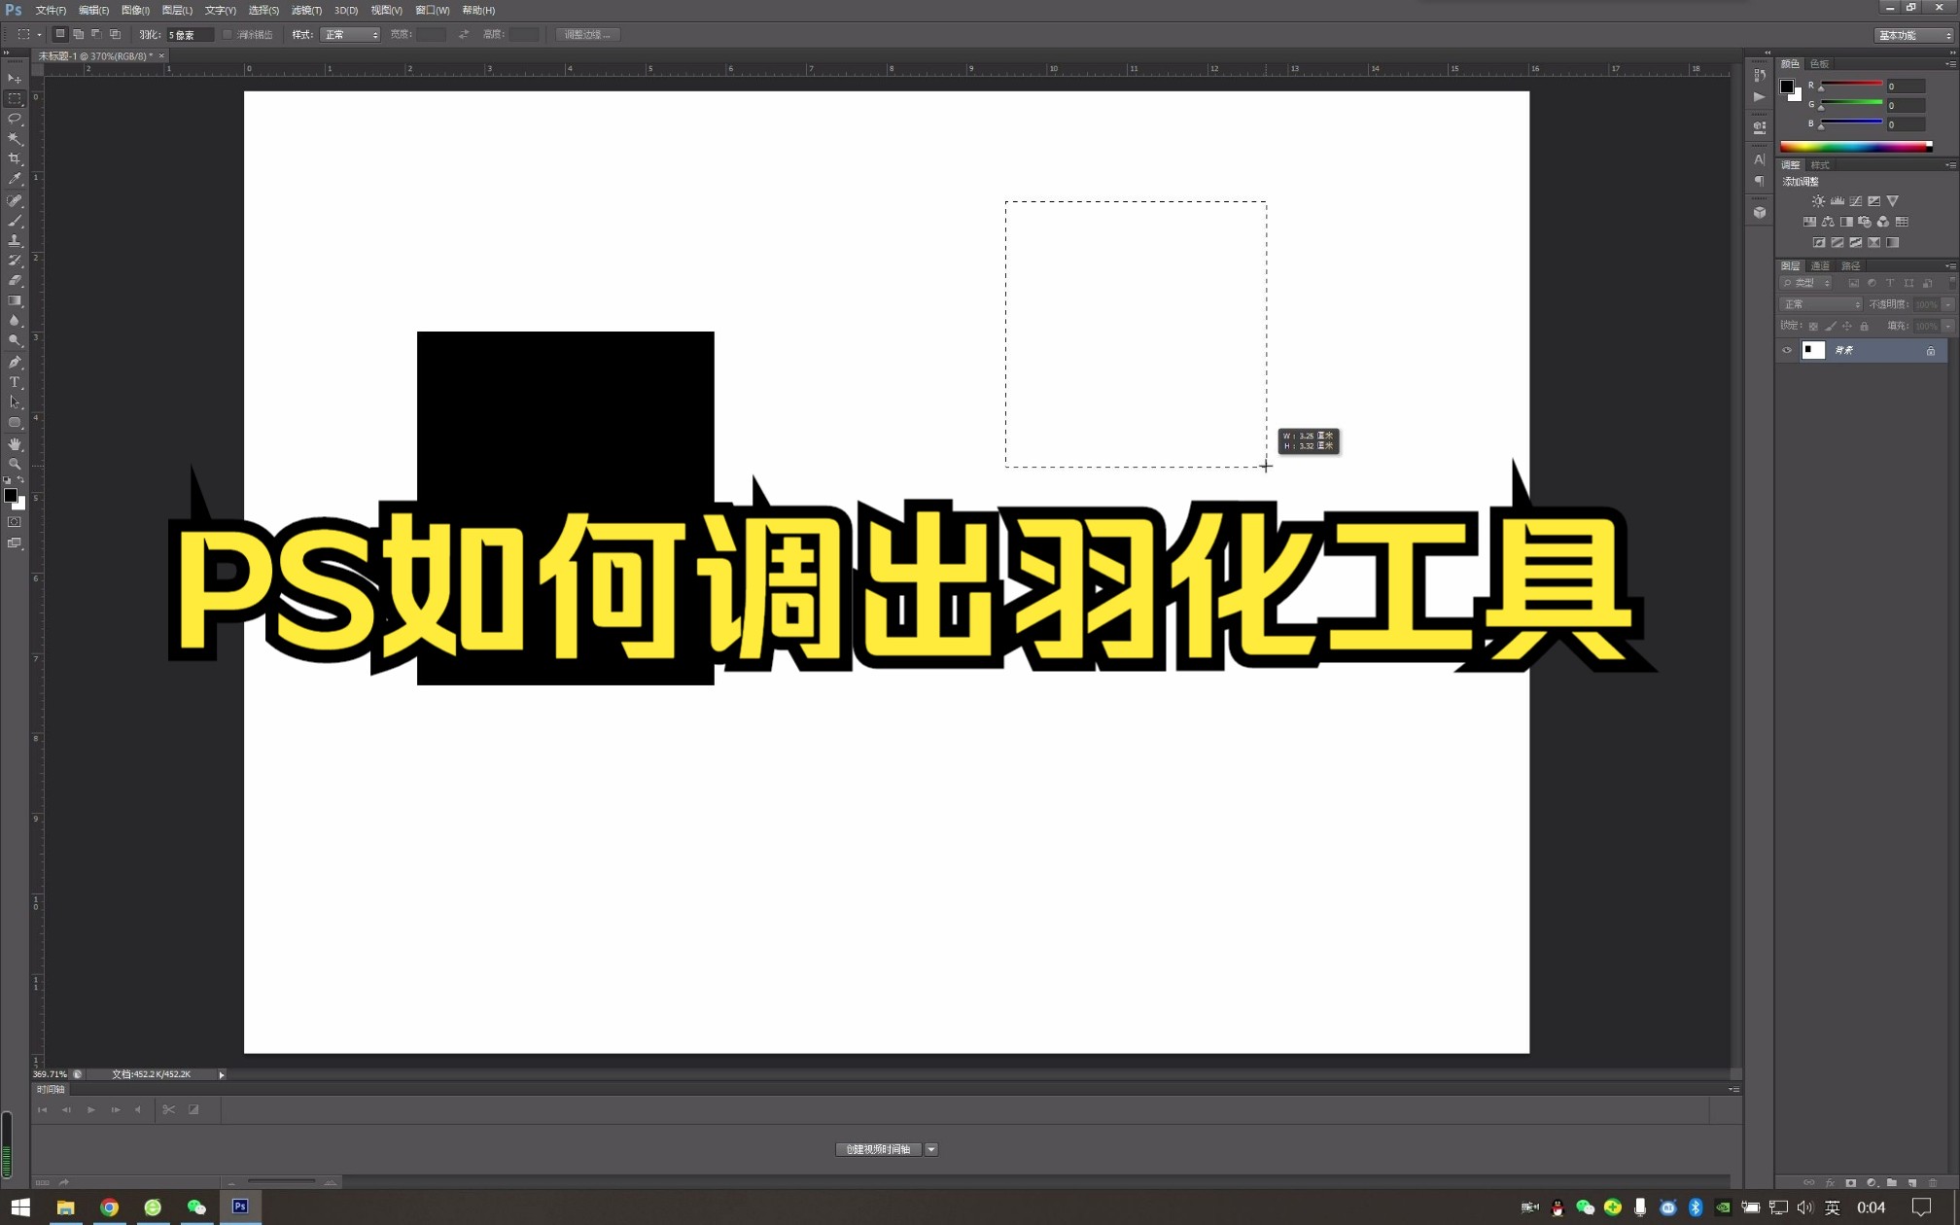The width and height of the screenshot is (1960, 1225).
Task: Open the Curves adjustment in 调整 panel
Action: point(1856,201)
